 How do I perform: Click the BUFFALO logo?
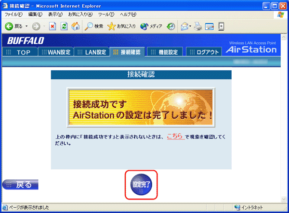pyautogui.click(x=26, y=41)
